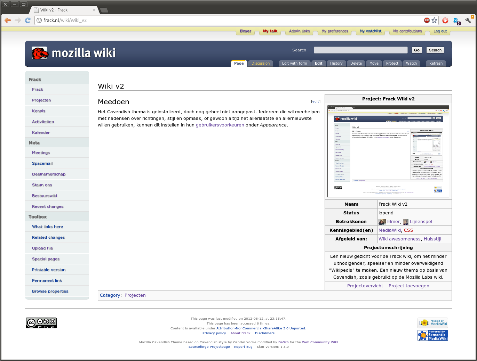Click Log out
Image resolution: width=477 pixels, height=361 pixels.
pyautogui.click(x=440, y=31)
